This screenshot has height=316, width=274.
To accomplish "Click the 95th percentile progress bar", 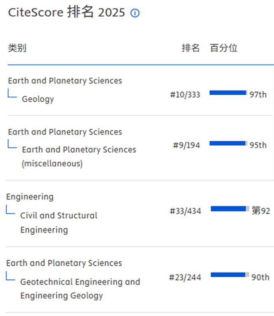I will pyautogui.click(x=228, y=143).
